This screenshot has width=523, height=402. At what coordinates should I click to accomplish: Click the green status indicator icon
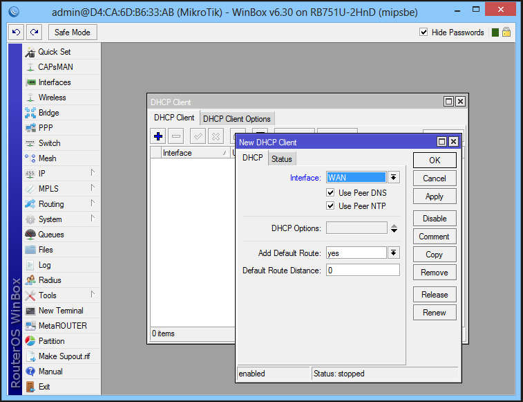tap(495, 33)
